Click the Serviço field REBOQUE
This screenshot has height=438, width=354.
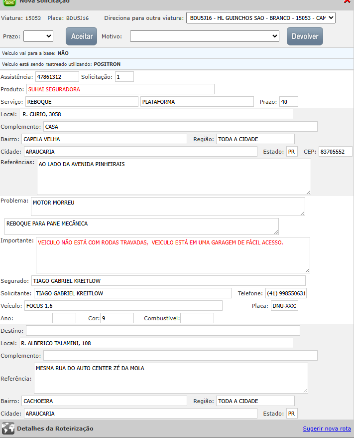click(x=82, y=102)
